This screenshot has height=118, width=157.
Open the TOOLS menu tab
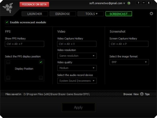(90, 14)
